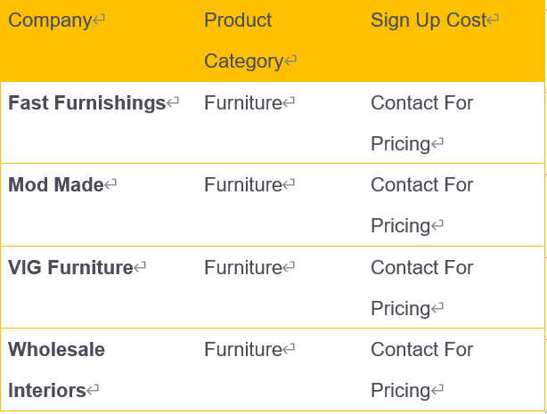Screen dimensions: 547x414
Task: Click Furniture in the VIG Furniture row
Action: 243,267
